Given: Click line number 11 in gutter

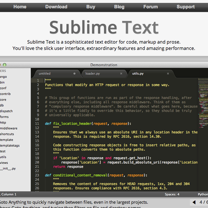Looking at the screenshot, I should [x=37, y=124].
